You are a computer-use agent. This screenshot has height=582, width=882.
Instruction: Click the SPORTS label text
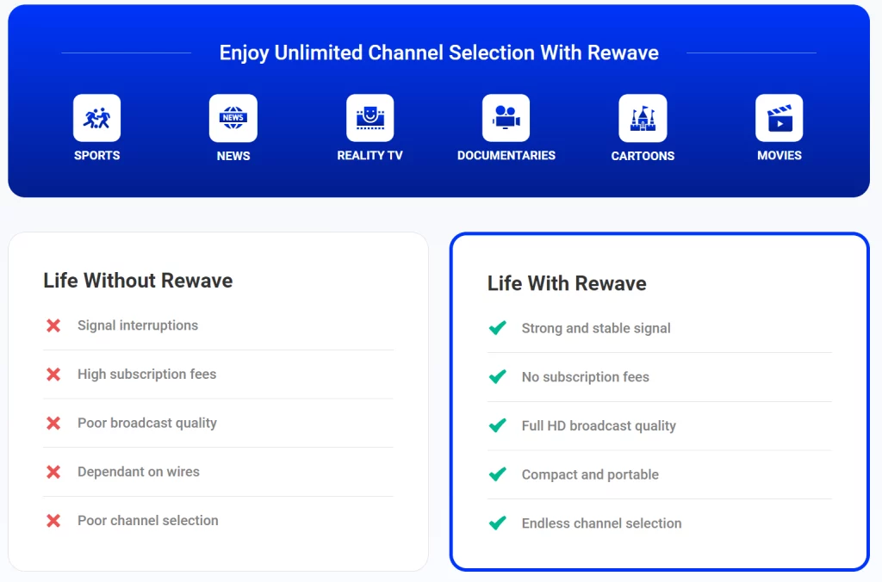point(96,155)
